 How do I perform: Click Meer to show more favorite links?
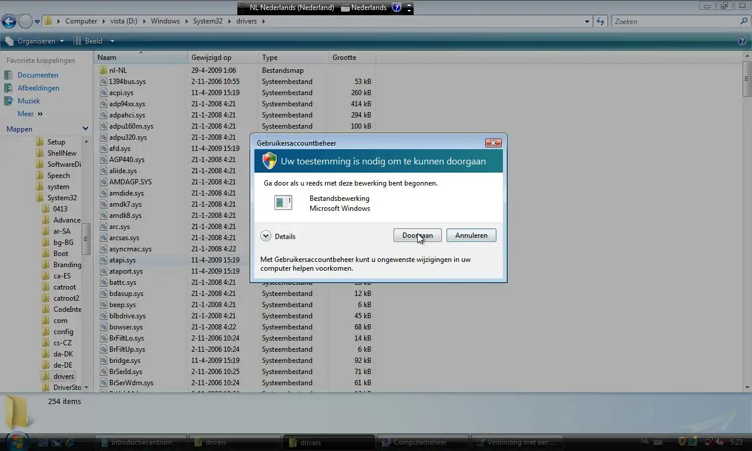pyautogui.click(x=30, y=114)
